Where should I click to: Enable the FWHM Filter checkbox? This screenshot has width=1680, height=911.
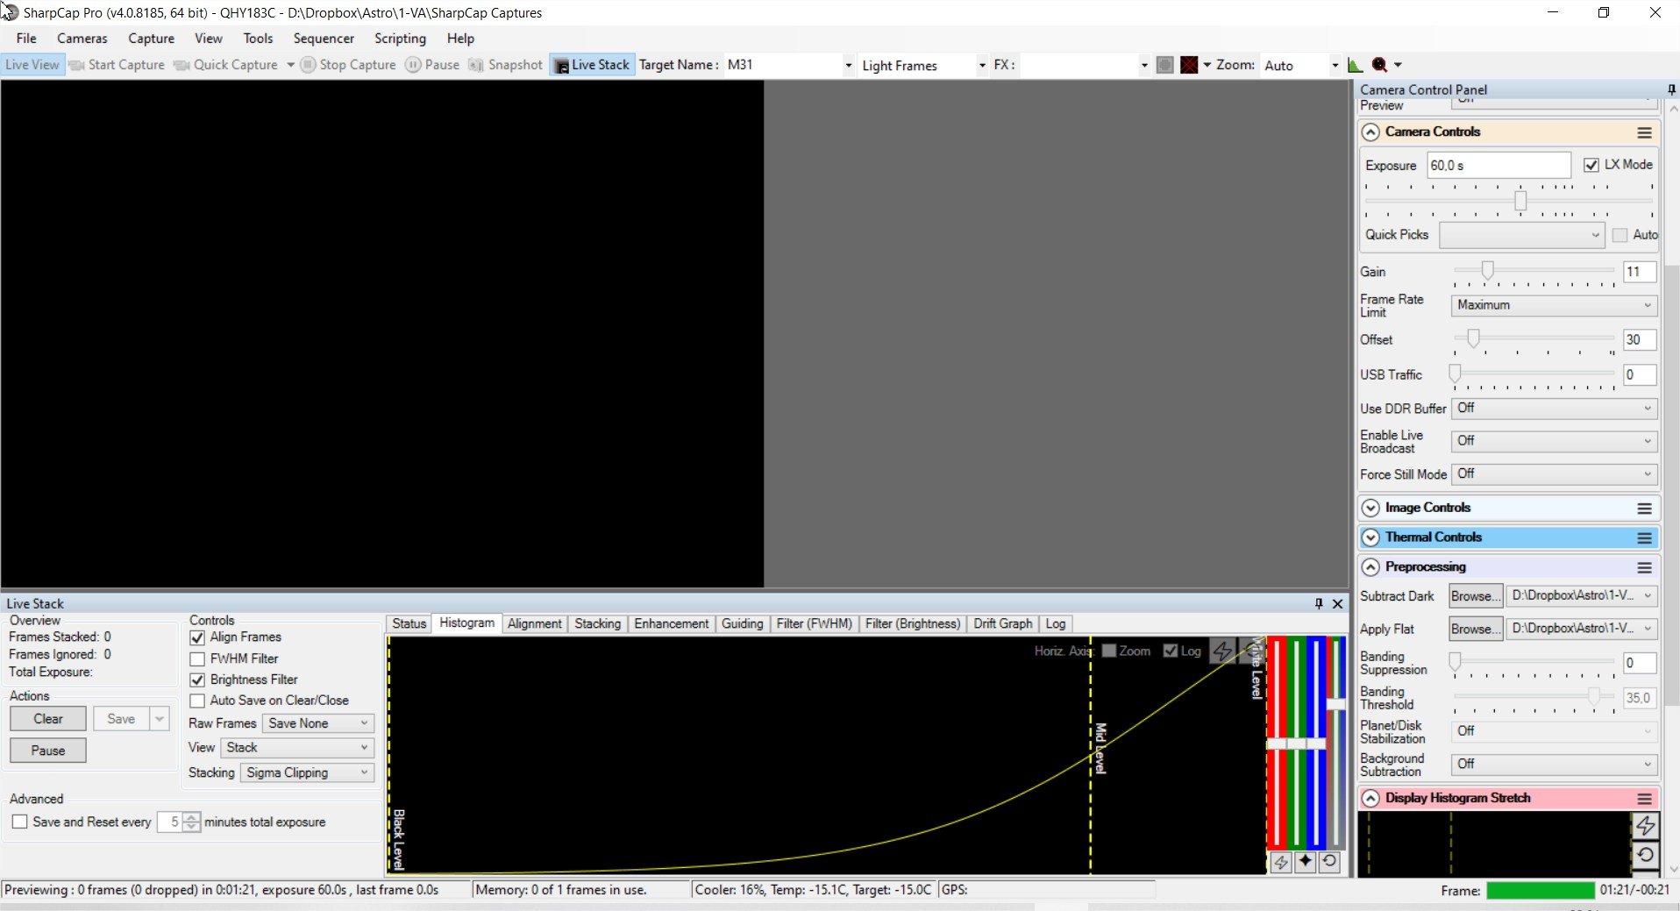coord(197,658)
